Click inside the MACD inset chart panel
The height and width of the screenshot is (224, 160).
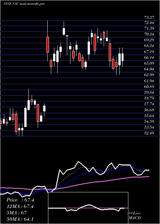click(88, 208)
